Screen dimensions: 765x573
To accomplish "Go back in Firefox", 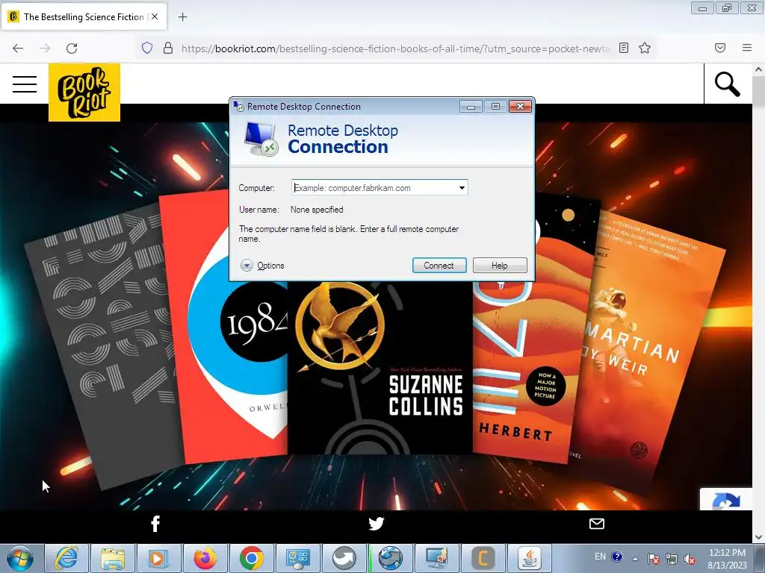I will pos(18,48).
